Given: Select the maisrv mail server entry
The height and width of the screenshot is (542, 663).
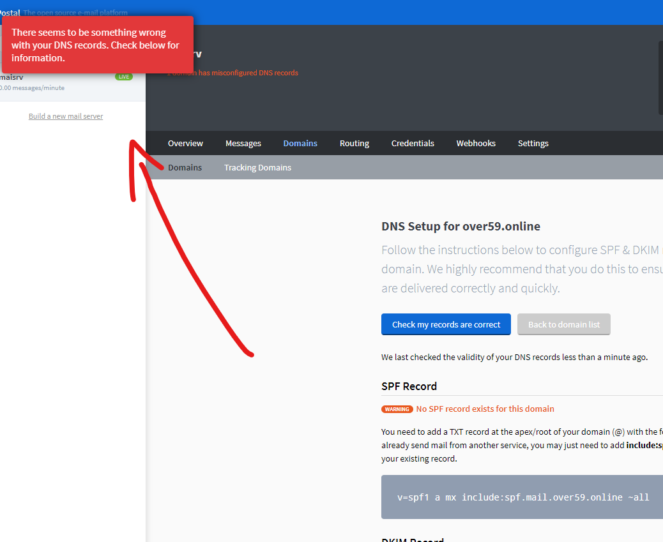Looking at the screenshot, I should tap(64, 82).
